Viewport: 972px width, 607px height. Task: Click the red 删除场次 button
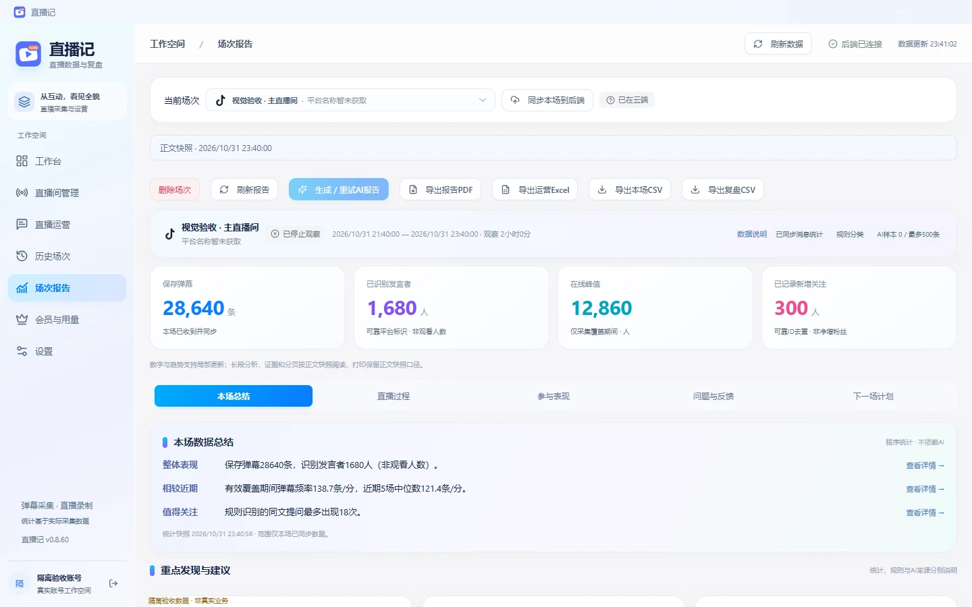175,190
